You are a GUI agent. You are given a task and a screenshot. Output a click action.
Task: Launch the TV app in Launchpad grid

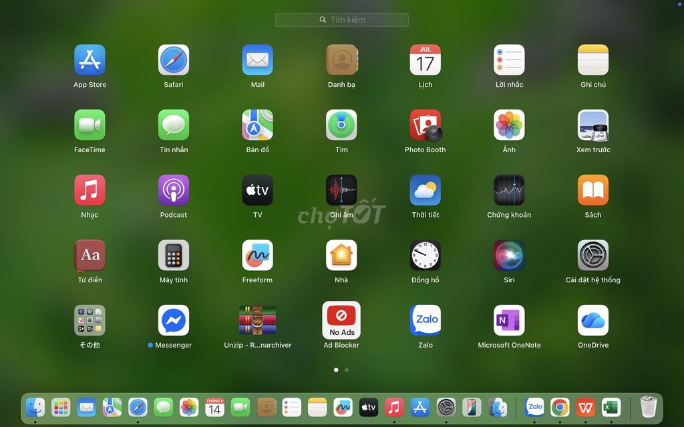[257, 190]
